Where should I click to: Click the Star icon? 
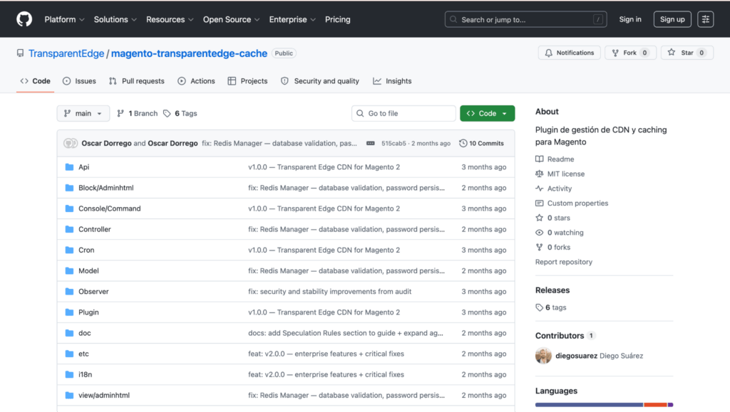tap(671, 53)
